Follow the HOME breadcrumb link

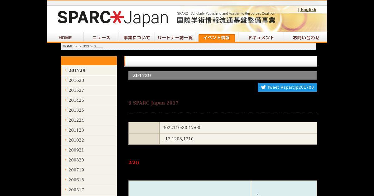68,46
